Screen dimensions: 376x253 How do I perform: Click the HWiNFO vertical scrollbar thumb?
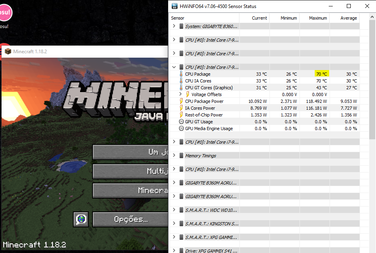[x=372, y=80]
